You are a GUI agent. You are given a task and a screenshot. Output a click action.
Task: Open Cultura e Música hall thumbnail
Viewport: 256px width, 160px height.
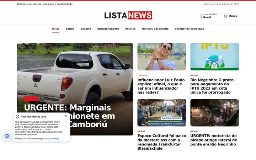(162, 113)
